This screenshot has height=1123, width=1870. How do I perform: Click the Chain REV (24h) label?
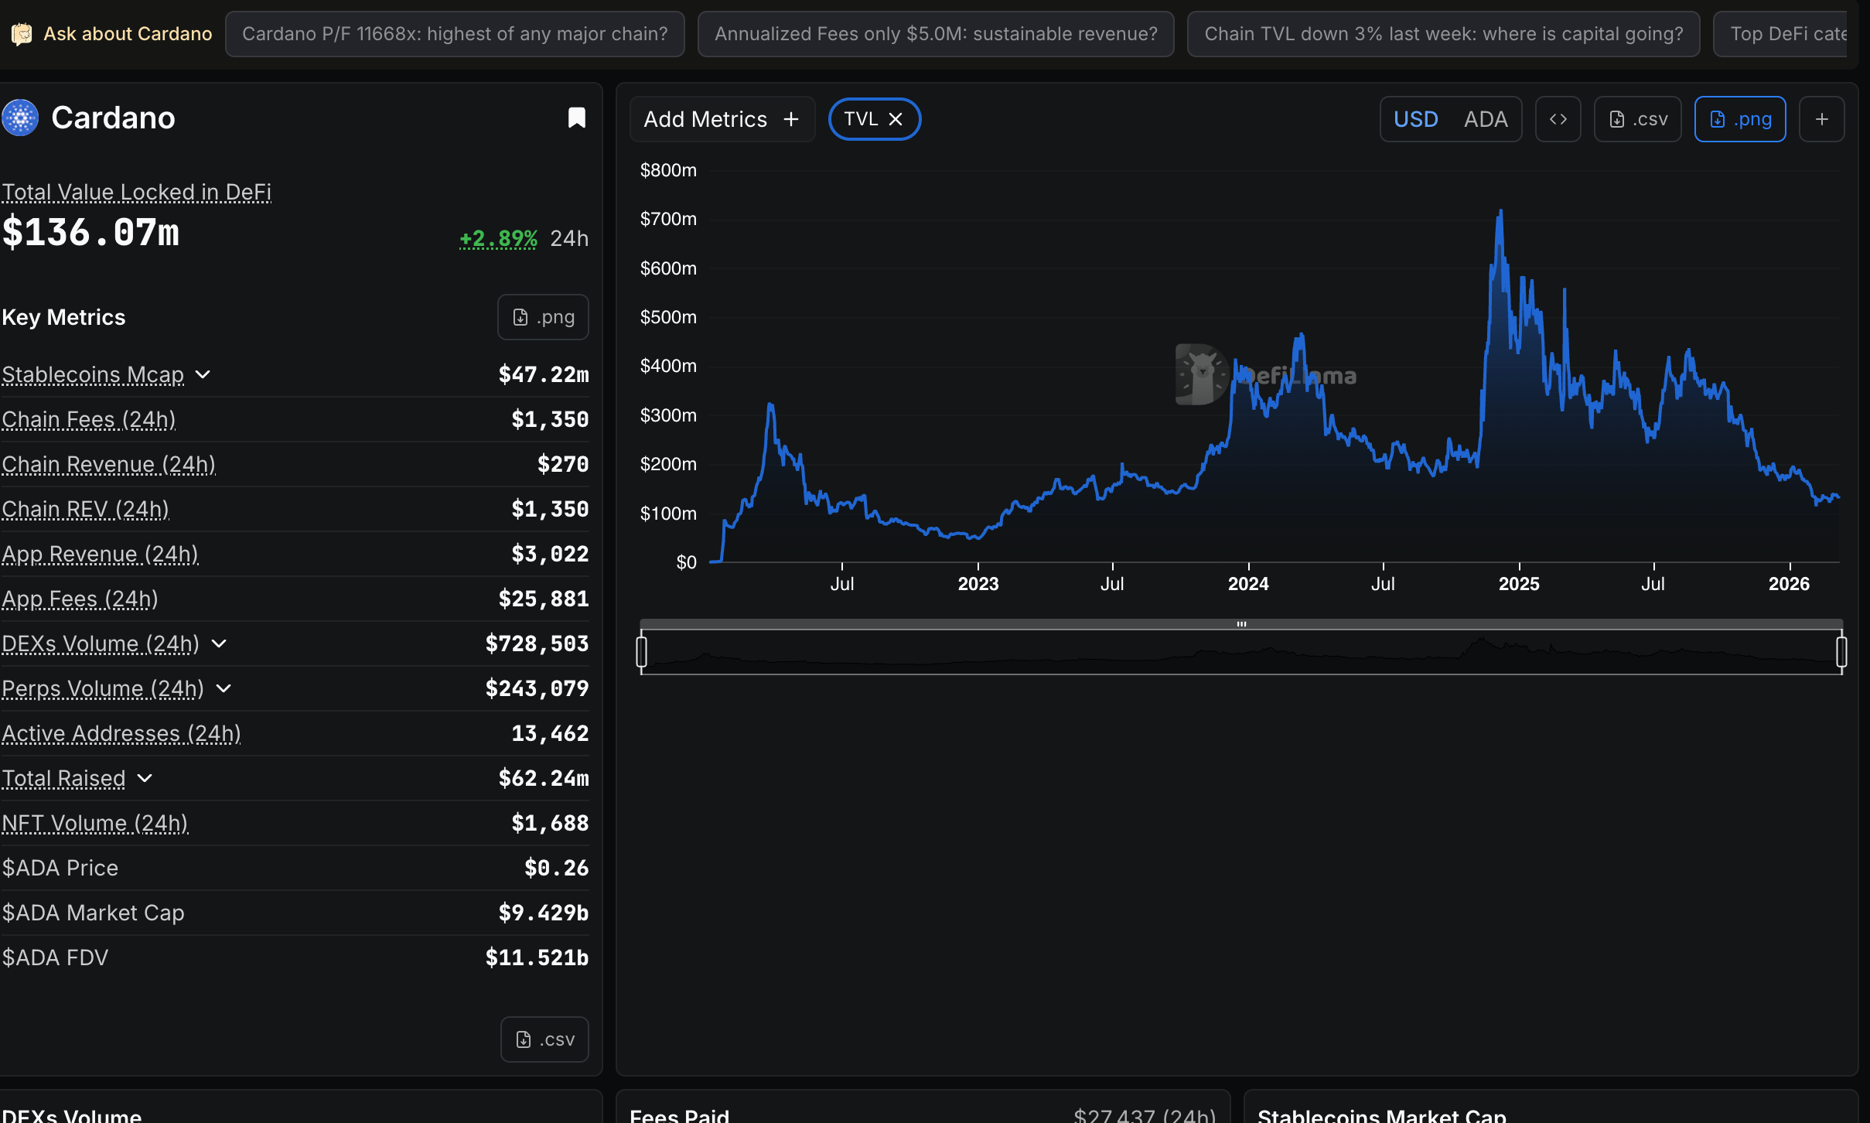pos(85,509)
